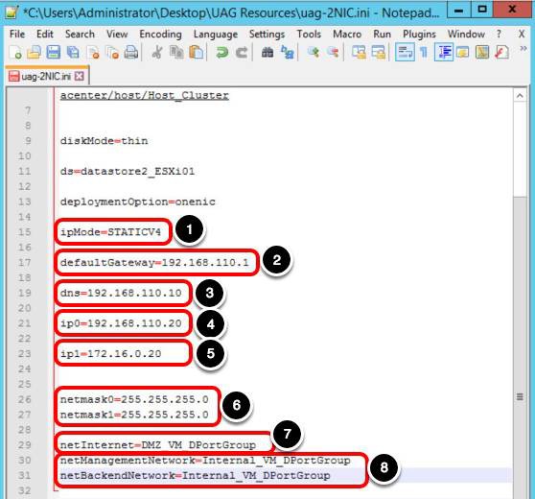The height and width of the screenshot is (499, 535).
Task: Zoom in on the text
Action: point(313,53)
